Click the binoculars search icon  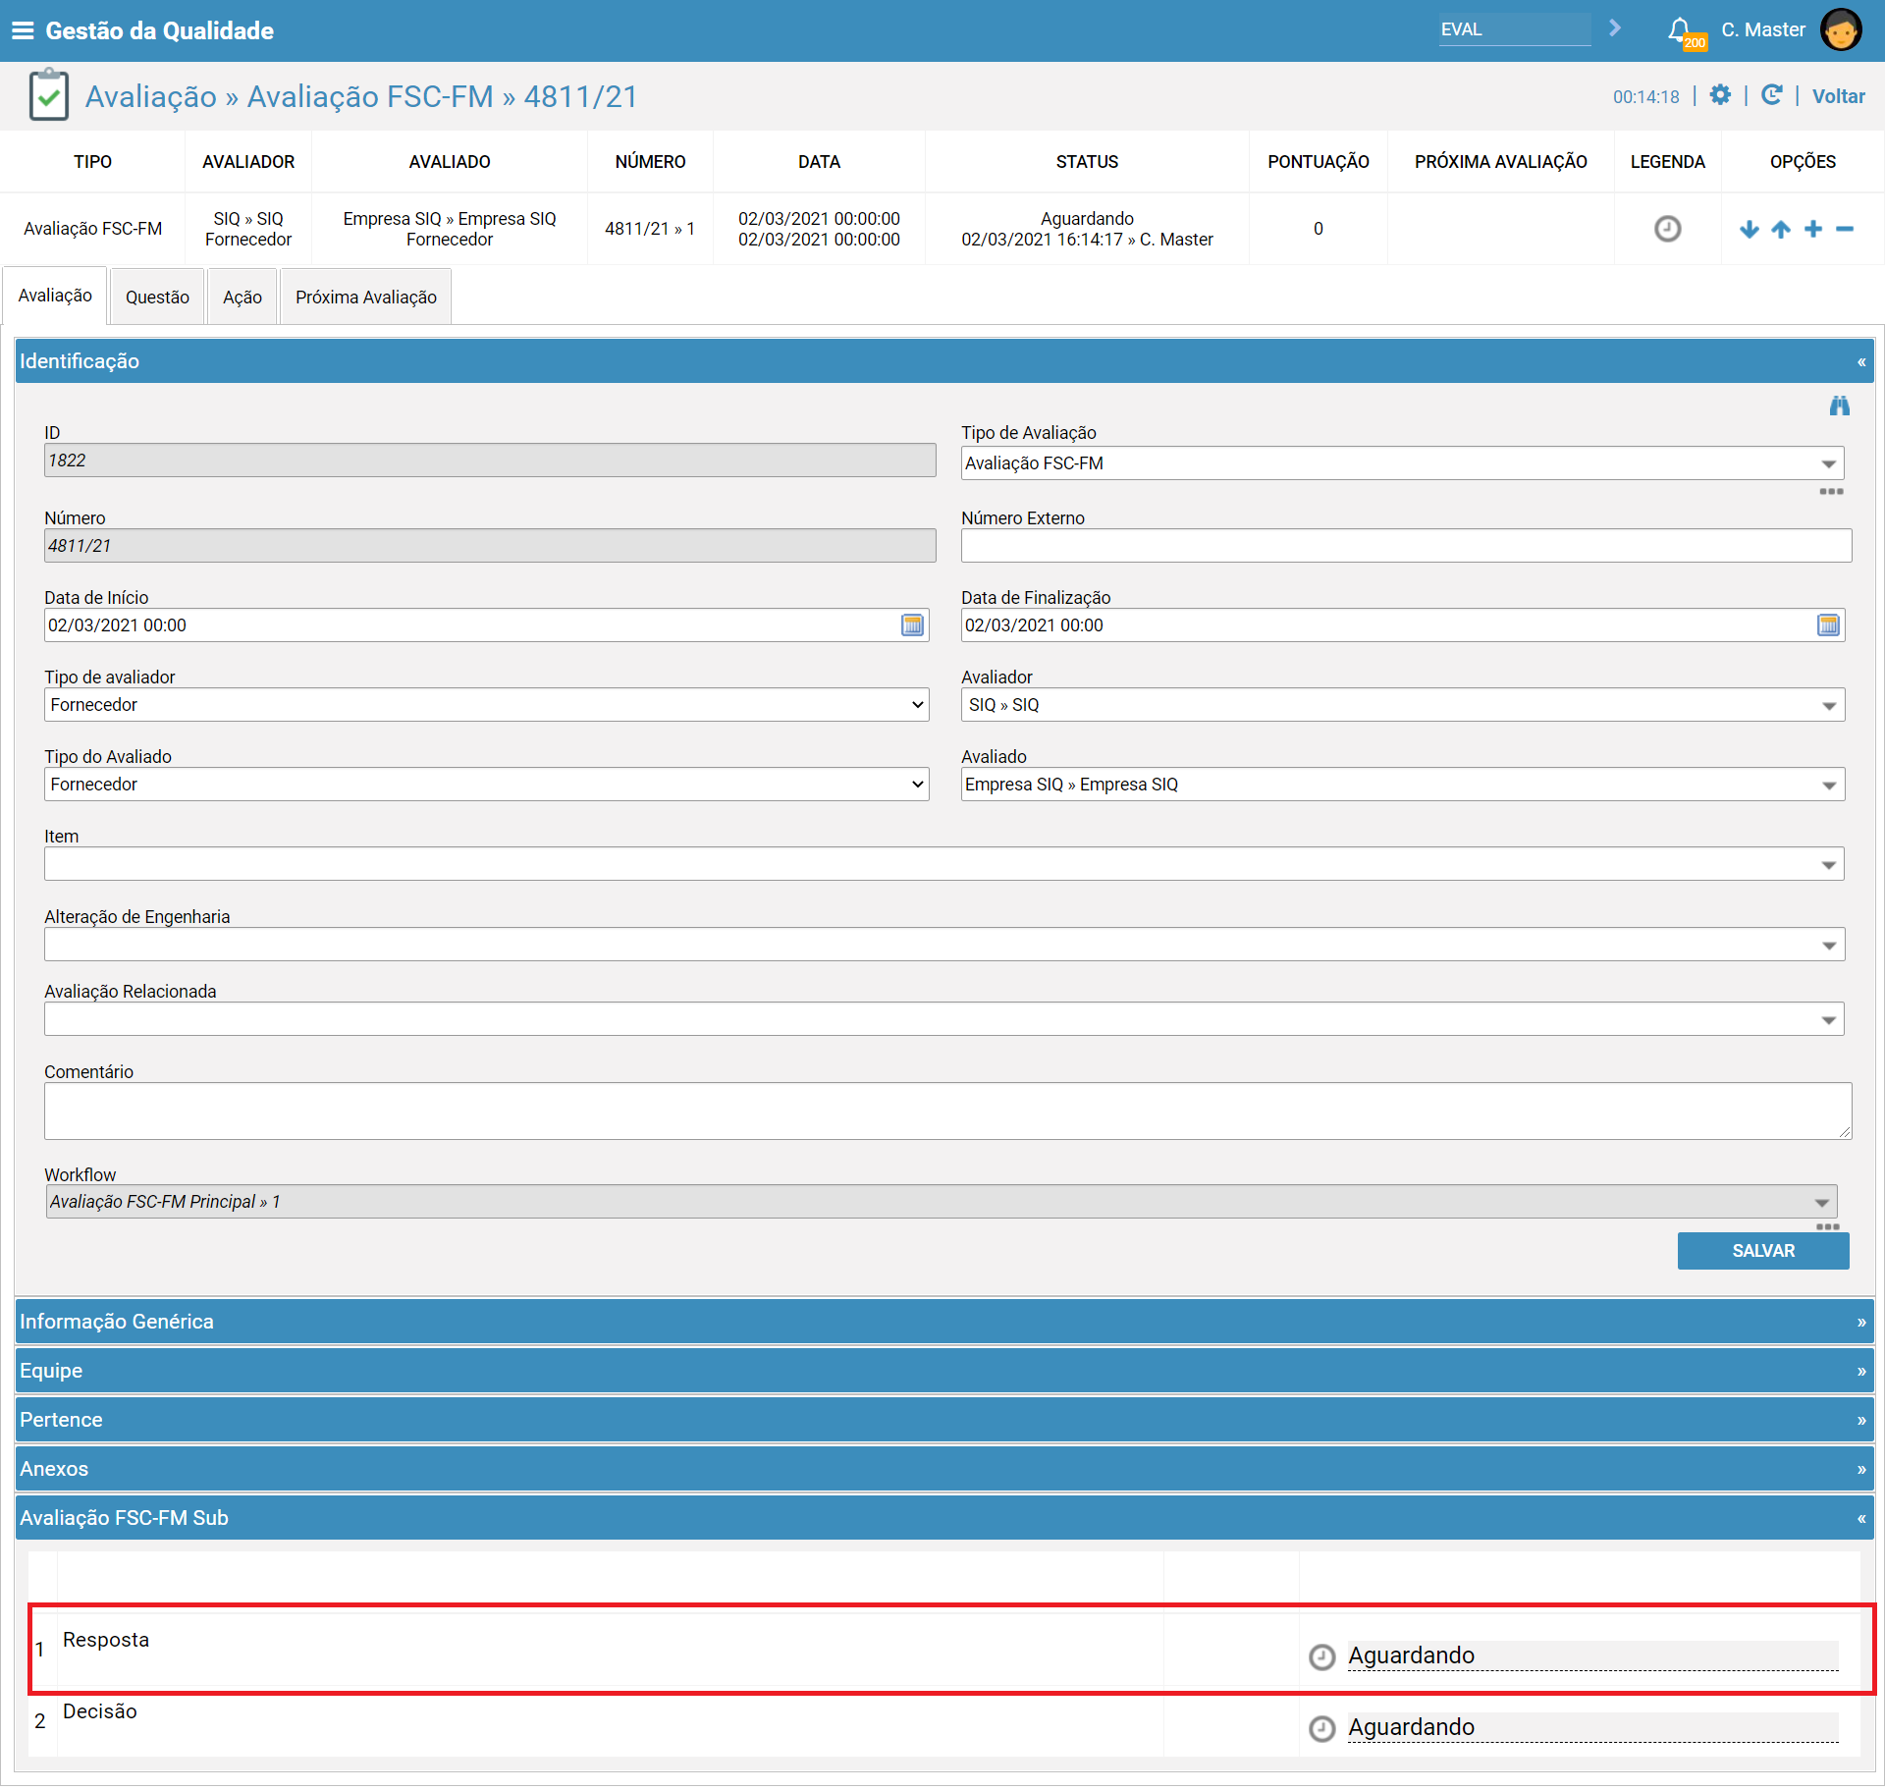[1839, 406]
